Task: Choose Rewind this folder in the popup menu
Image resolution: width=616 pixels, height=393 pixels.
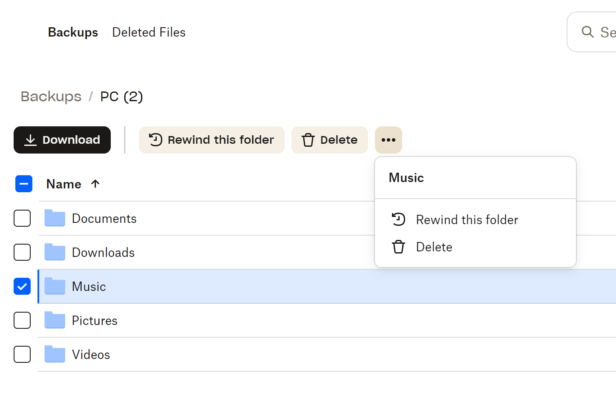Action: point(467,220)
